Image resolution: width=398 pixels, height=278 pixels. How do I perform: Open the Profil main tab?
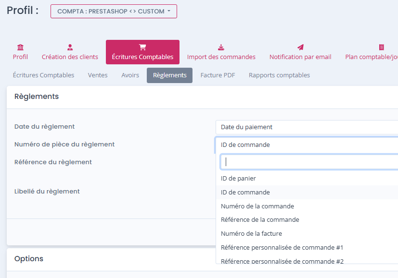point(20,52)
